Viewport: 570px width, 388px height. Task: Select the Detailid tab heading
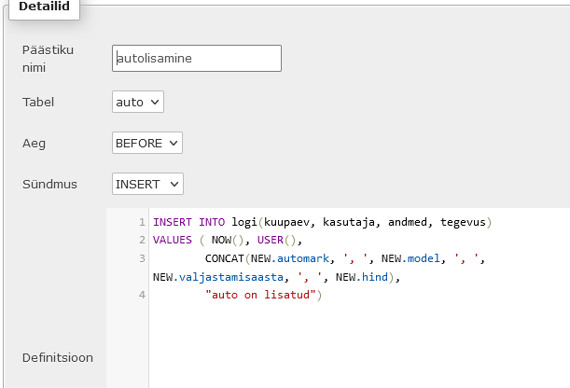pyautogui.click(x=44, y=7)
